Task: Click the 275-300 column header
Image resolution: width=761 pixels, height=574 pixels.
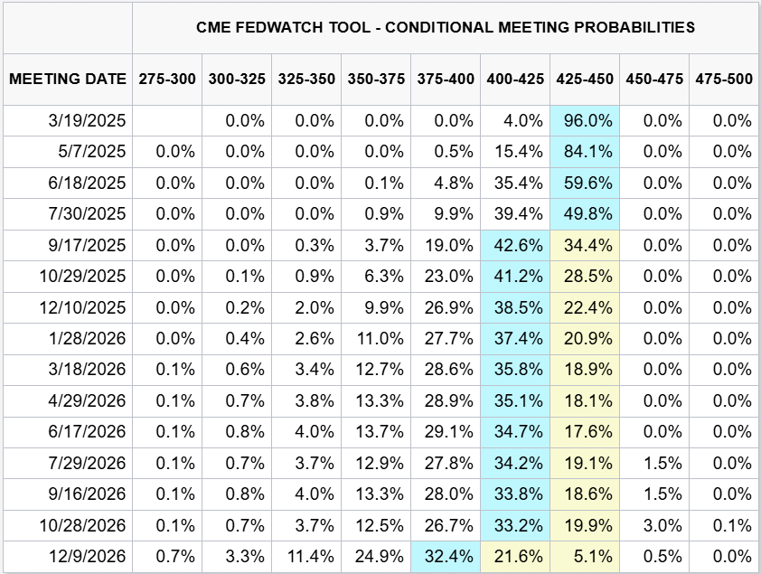Action: click(x=167, y=79)
